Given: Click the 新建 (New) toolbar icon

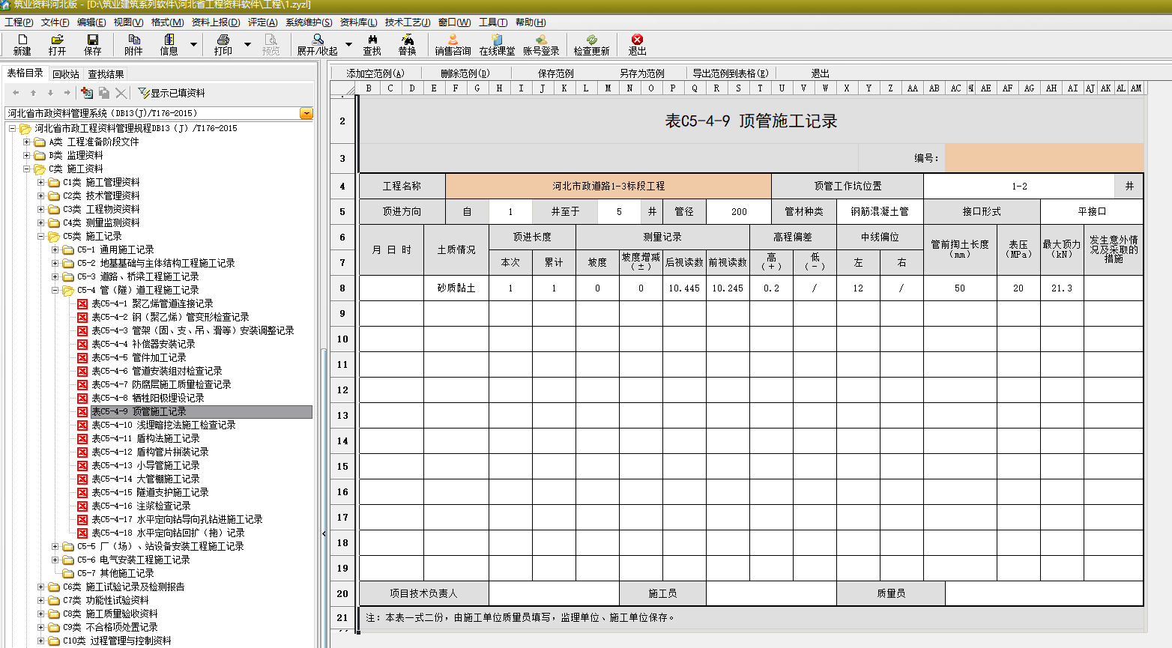Looking at the screenshot, I should point(22,44).
